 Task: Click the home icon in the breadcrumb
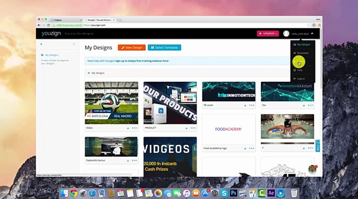pyautogui.click(x=89, y=73)
